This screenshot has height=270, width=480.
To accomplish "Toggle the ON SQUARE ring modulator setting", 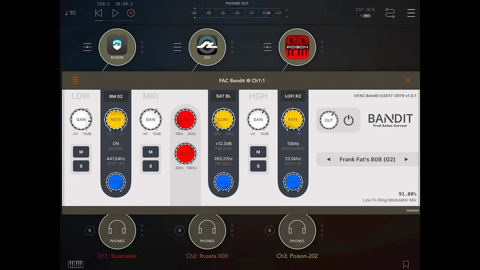I will (116, 146).
